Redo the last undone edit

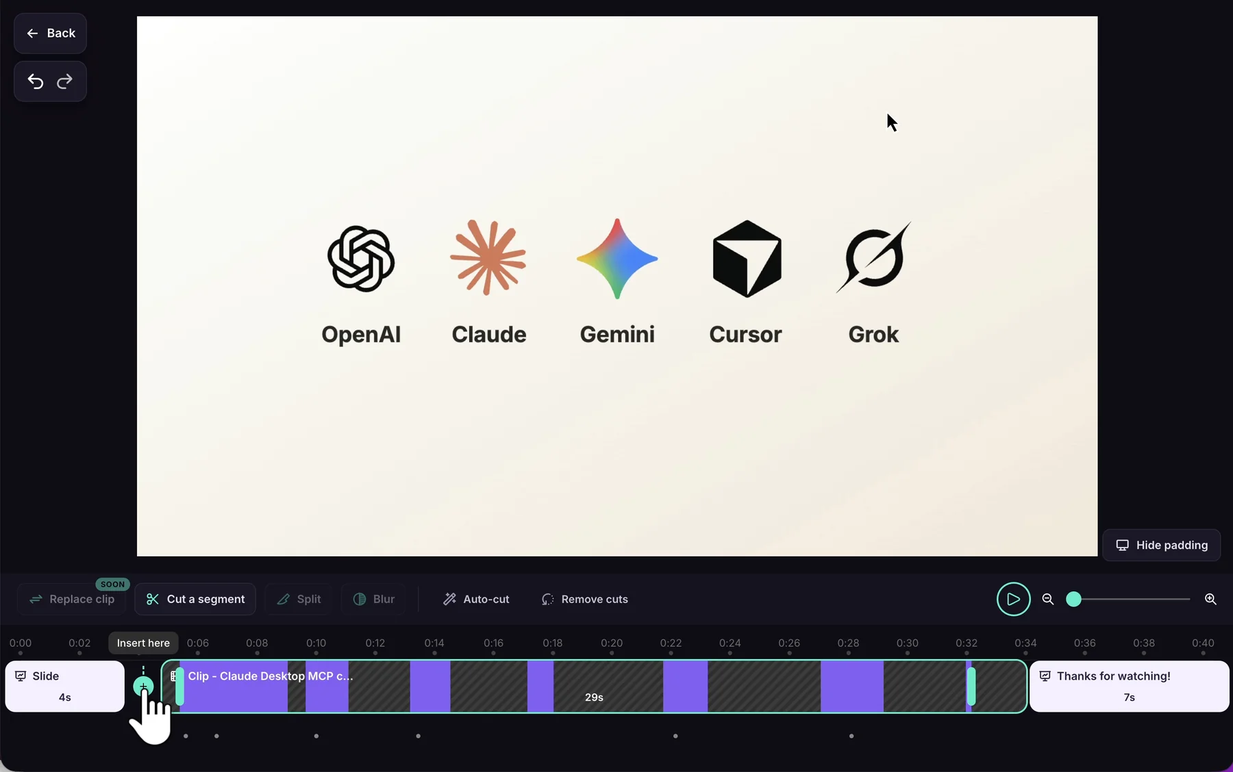64,81
